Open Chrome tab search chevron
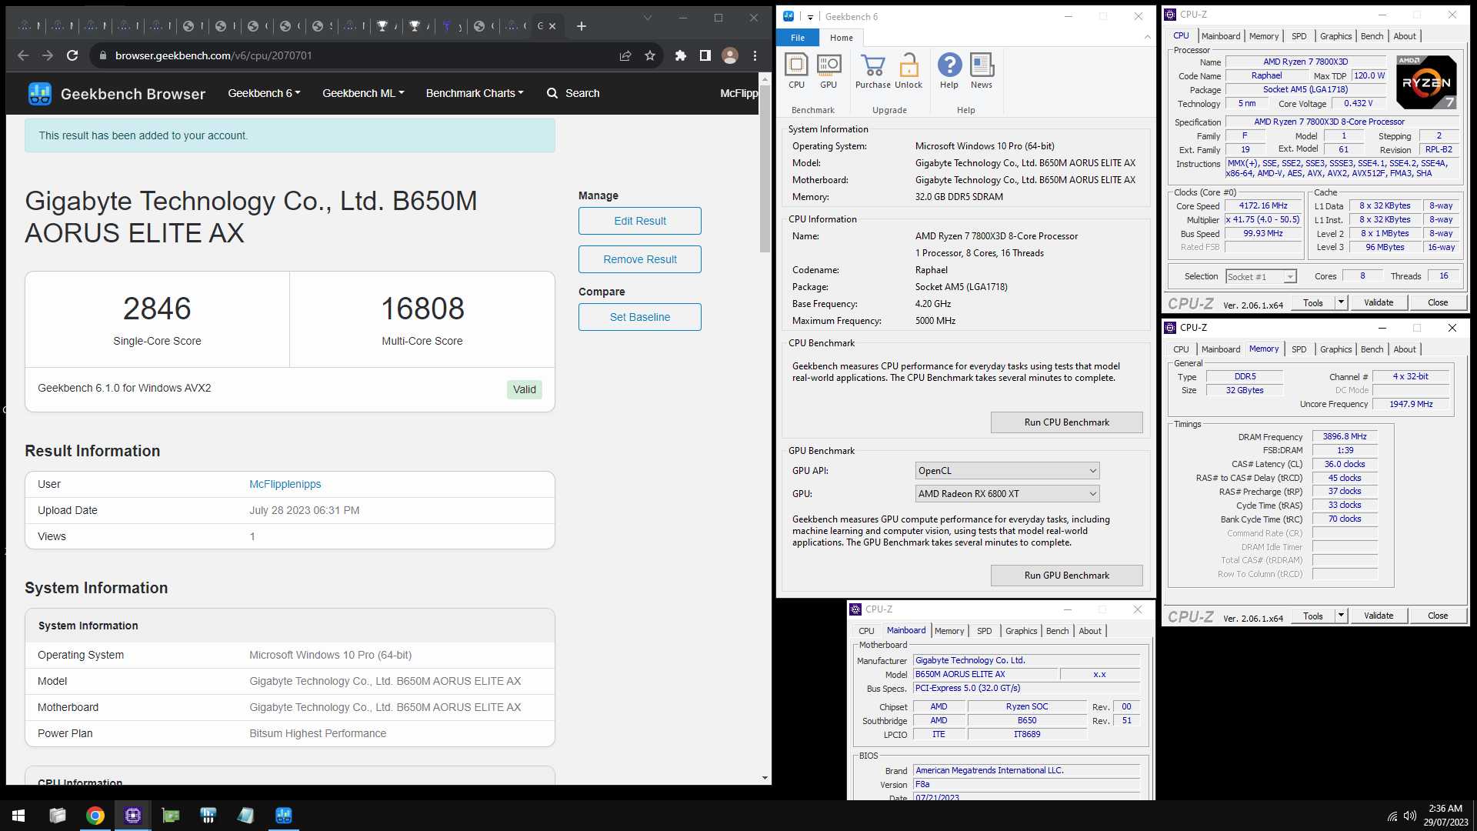Image resolution: width=1477 pixels, height=831 pixels. (648, 18)
